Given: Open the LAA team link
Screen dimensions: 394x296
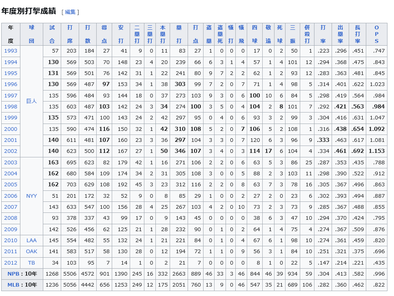Looking at the screenshot, I should click(x=31, y=241).
